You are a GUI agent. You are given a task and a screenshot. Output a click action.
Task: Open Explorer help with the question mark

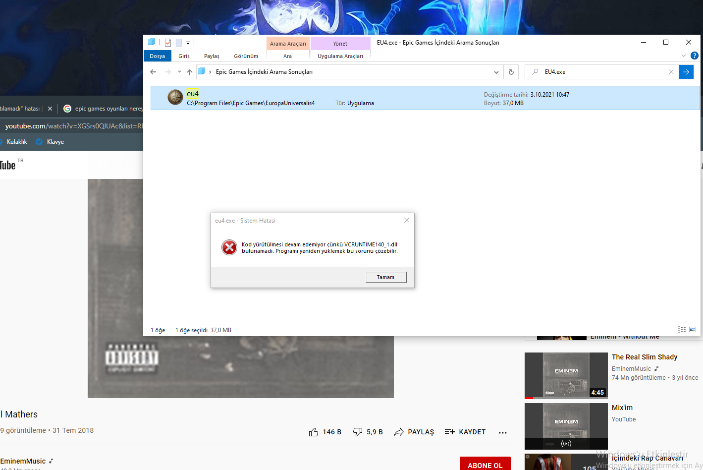coord(695,56)
